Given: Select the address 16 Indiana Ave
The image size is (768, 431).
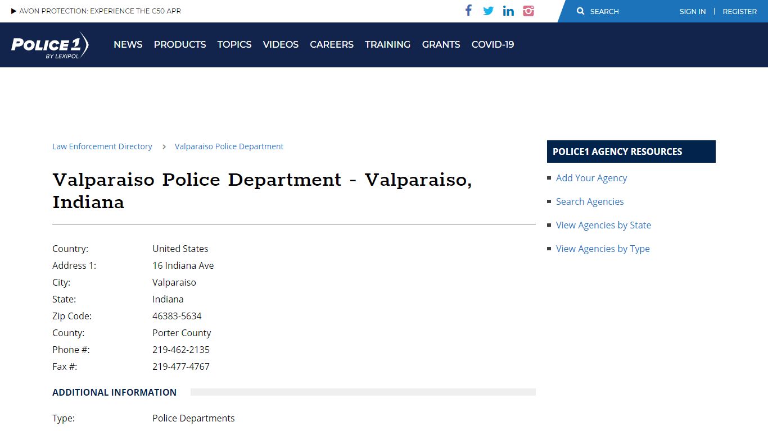Looking at the screenshot, I should [x=183, y=265].
